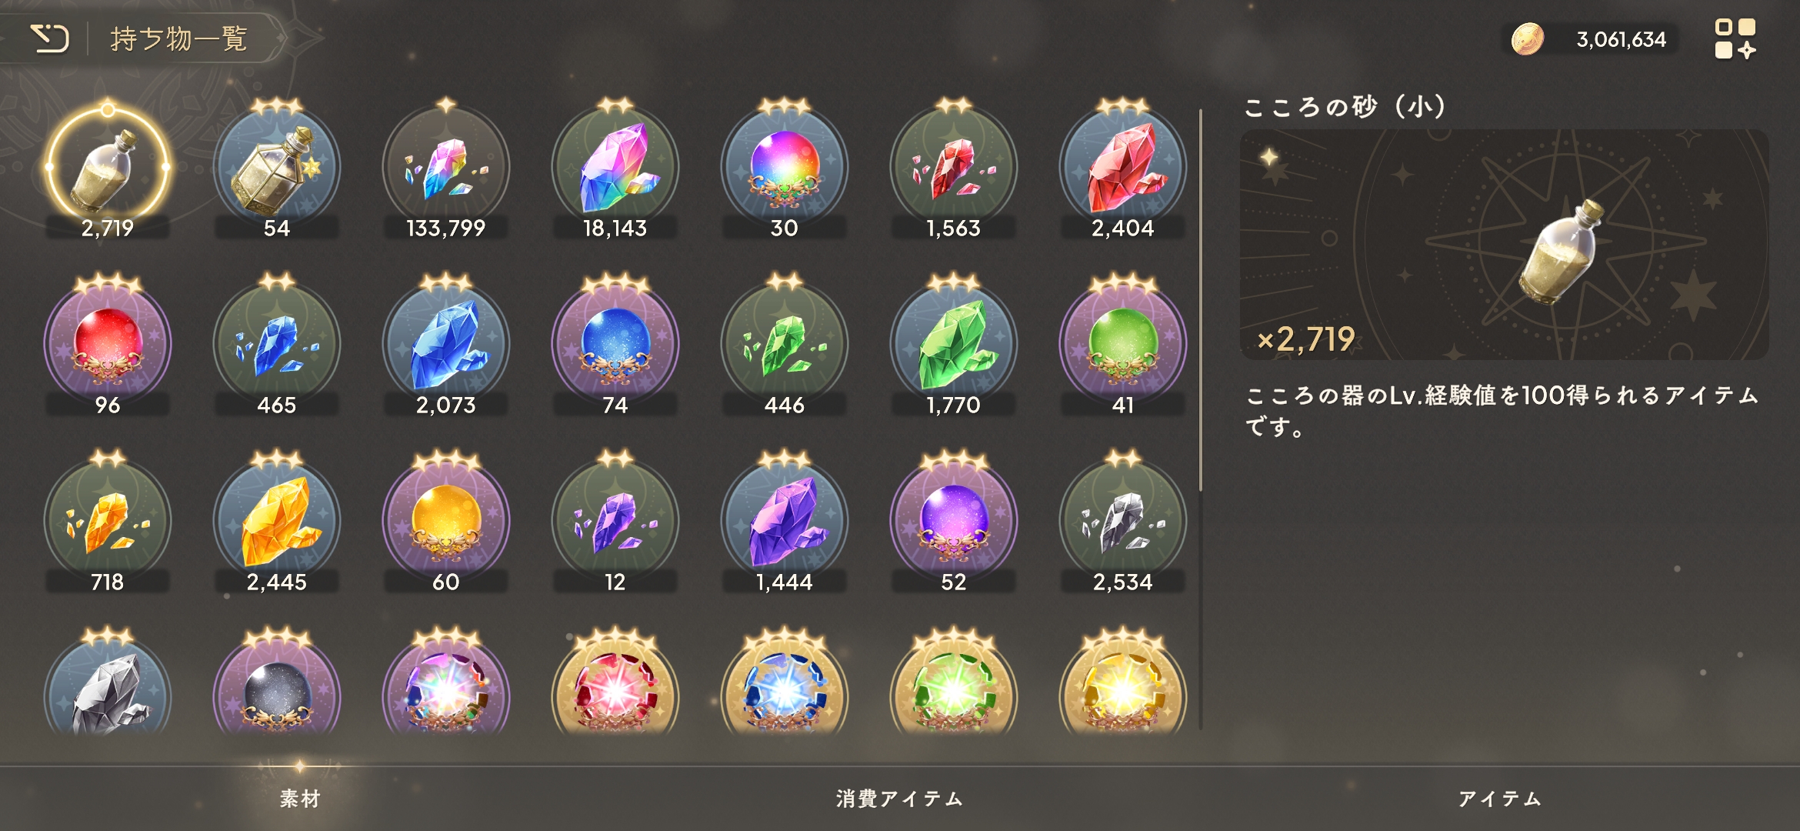Switch to the 消費アイテム tab

point(900,799)
